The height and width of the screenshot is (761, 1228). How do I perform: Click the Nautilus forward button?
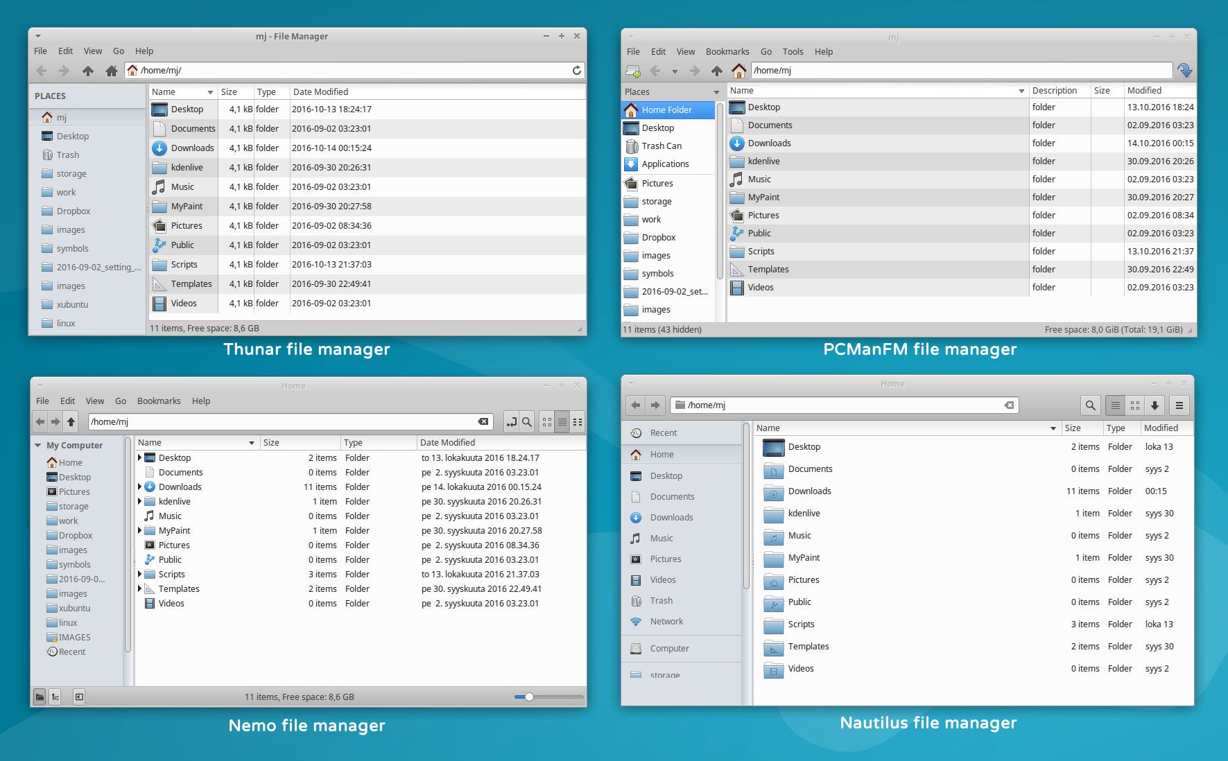click(655, 405)
